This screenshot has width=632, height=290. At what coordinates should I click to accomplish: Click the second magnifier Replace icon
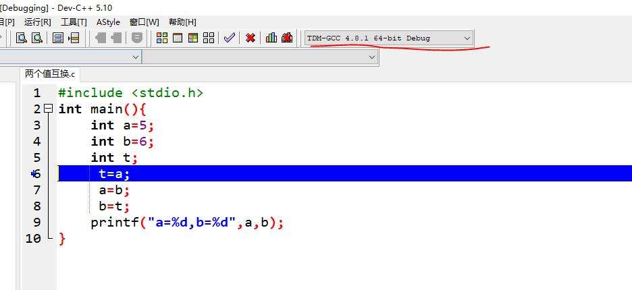point(36,38)
